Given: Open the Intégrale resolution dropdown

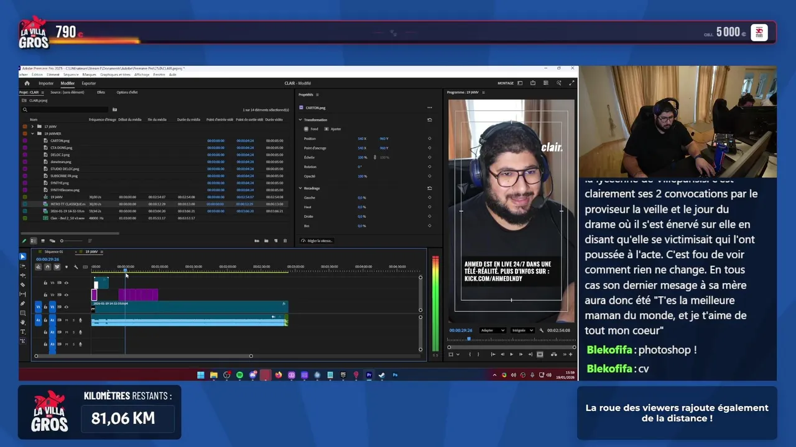Looking at the screenshot, I should point(522,330).
